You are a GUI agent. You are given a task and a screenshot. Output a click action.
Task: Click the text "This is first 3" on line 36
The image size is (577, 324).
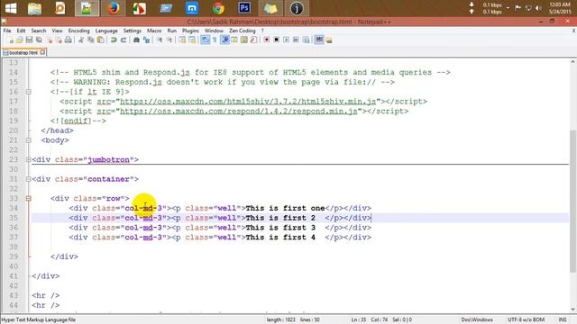pyautogui.click(x=280, y=228)
